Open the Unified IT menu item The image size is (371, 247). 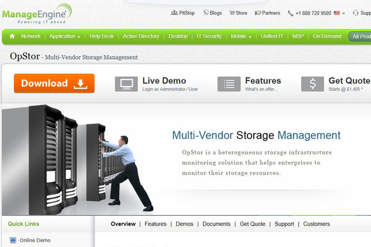pos(272,36)
